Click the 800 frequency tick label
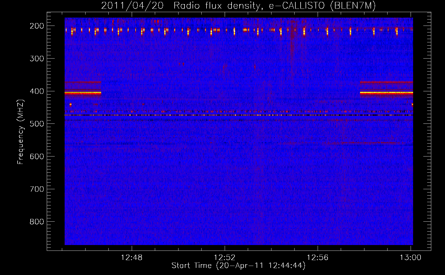The height and width of the screenshot is (275, 445). click(x=37, y=222)
